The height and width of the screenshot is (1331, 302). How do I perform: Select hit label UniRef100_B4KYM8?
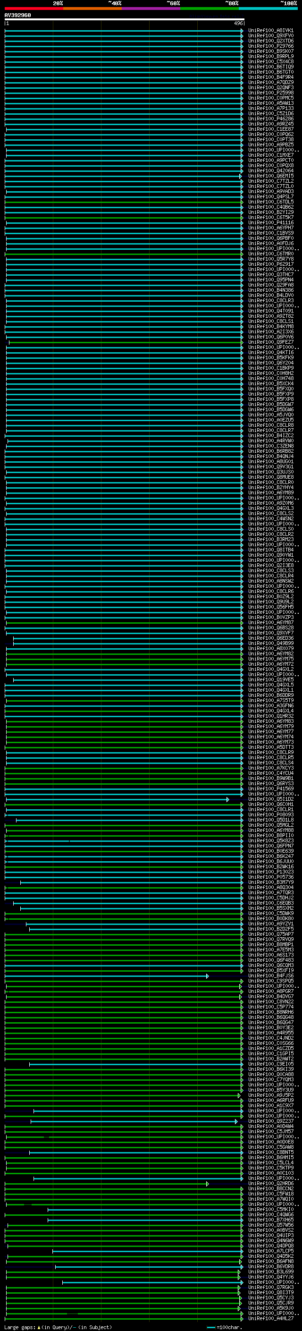[x=270, y=327]
